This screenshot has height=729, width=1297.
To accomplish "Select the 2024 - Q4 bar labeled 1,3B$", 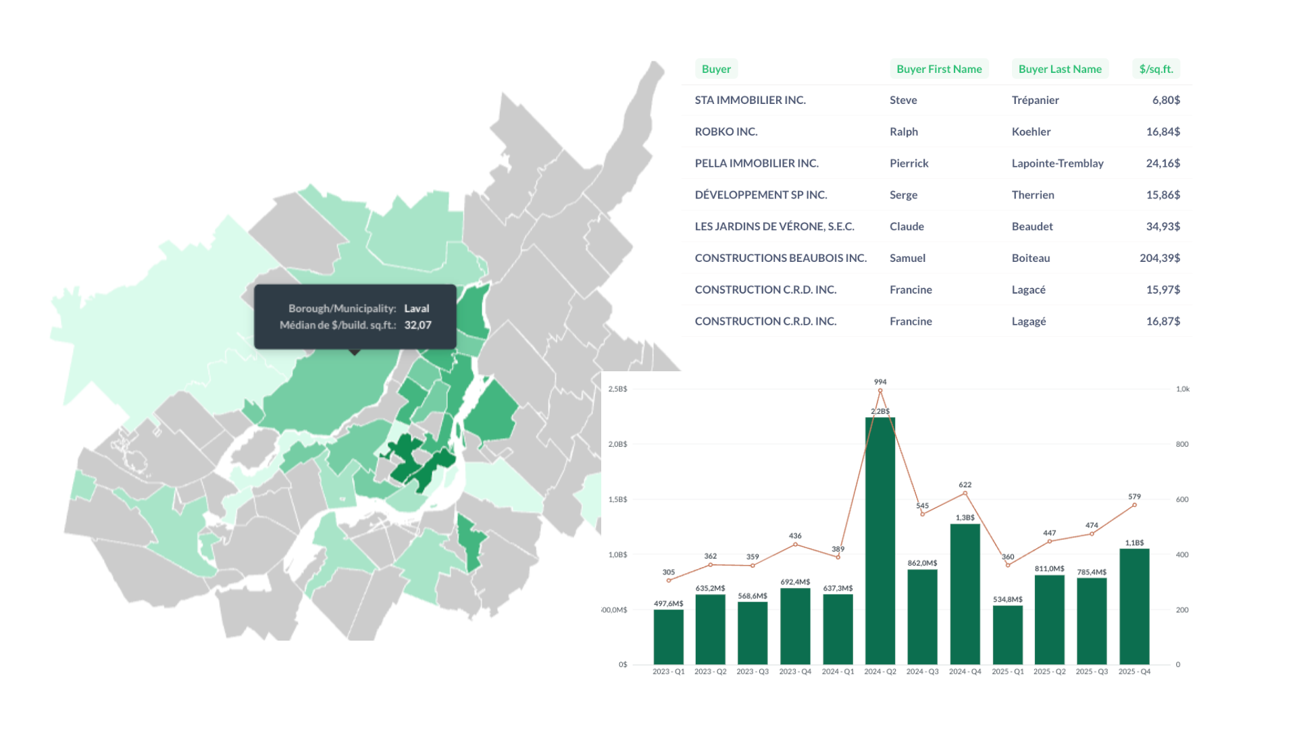I will (x=965, y=594).
